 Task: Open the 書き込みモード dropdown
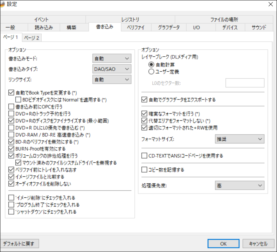(112, 58)
